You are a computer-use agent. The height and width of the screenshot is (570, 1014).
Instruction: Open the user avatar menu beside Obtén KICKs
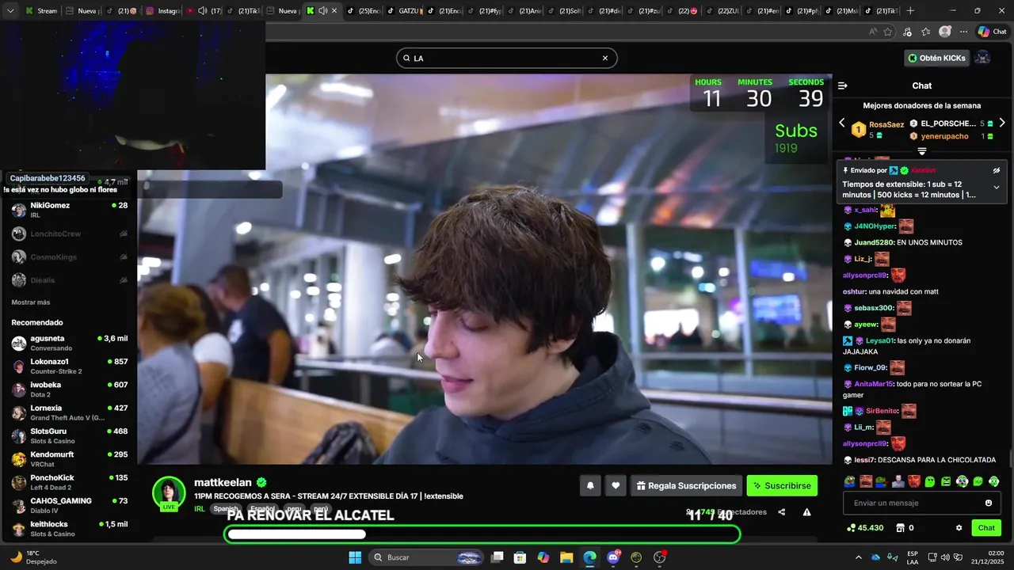point(982,58)
